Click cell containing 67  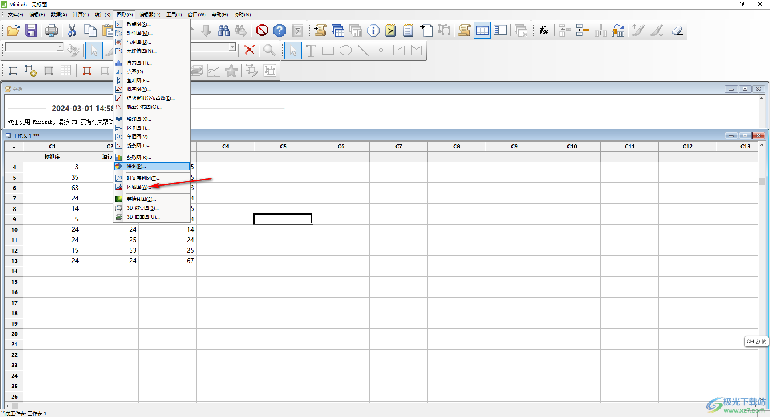point(168,261)
